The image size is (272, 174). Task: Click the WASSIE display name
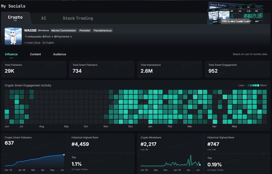30,30
